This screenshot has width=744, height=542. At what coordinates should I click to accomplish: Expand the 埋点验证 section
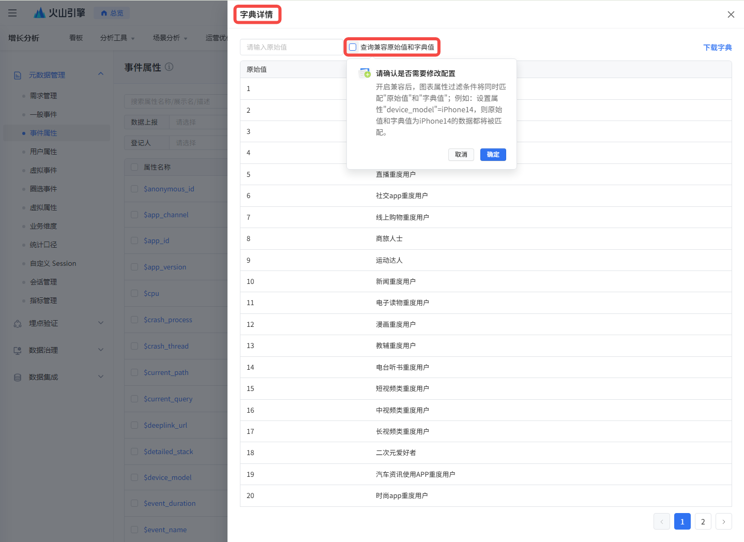coord(101,323)
